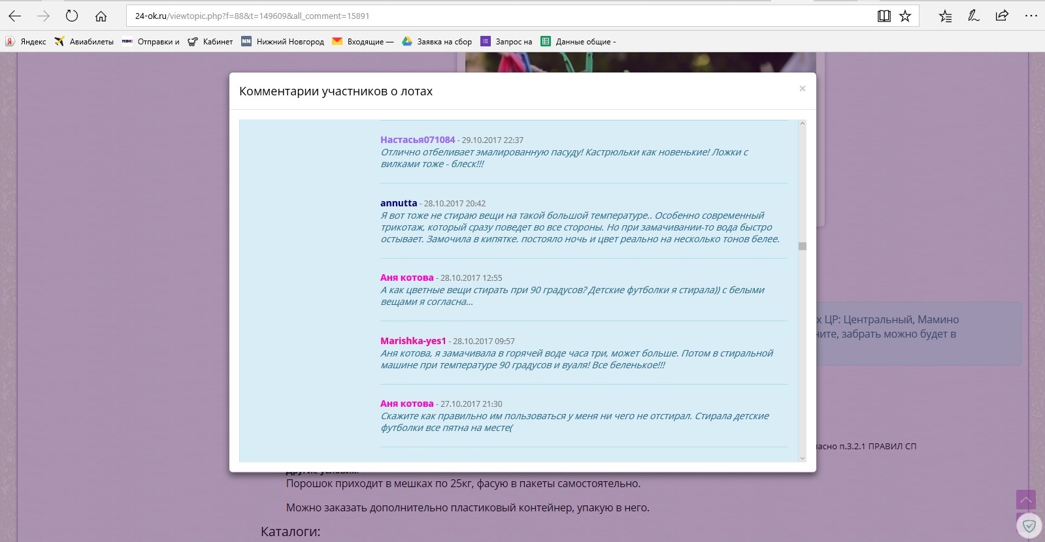Open the Кабинет bookmark
The width and height of the screenshot is (1045, 542).
click(x=210, y=42)
